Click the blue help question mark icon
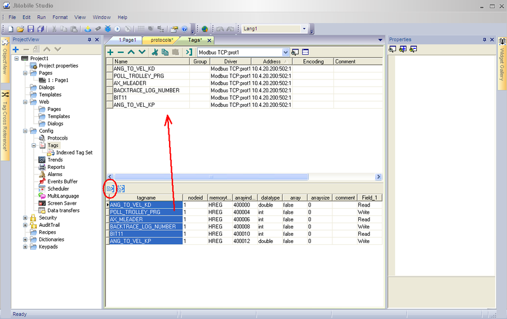Viewport: 507px width, 319px height. [184, 29]
